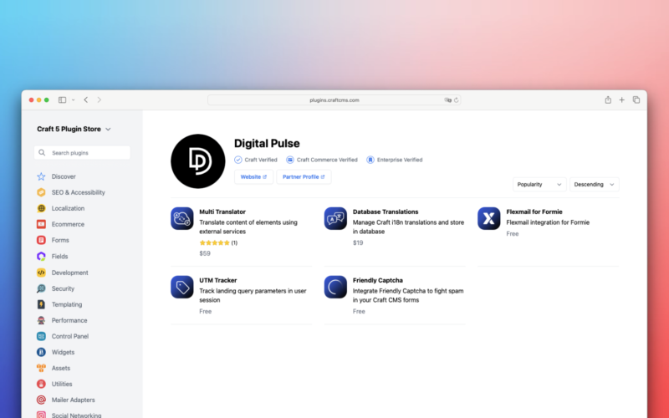Open the Database Translations plugin icon
This screenshot has width=669, height=418.
335,218
